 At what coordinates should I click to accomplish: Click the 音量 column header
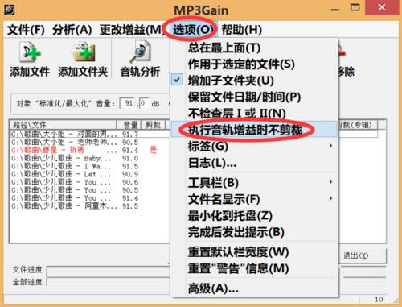[x=129, y=125]
